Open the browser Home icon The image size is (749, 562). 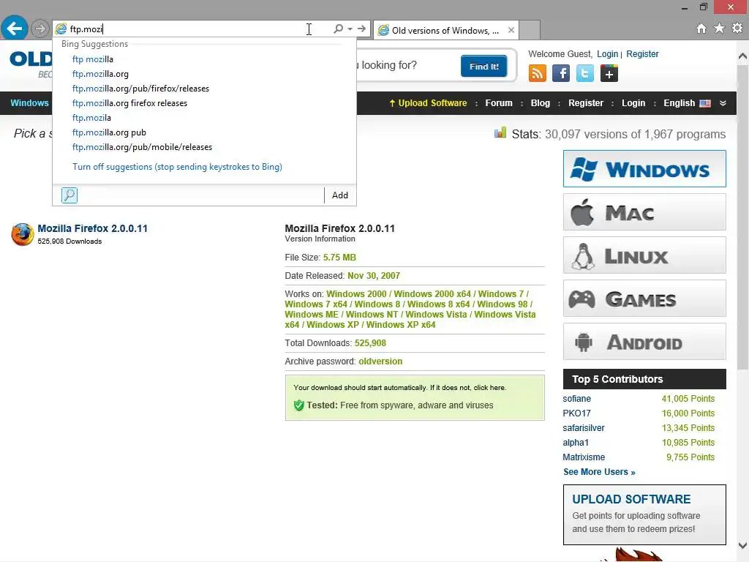click(x=701, y=29)
